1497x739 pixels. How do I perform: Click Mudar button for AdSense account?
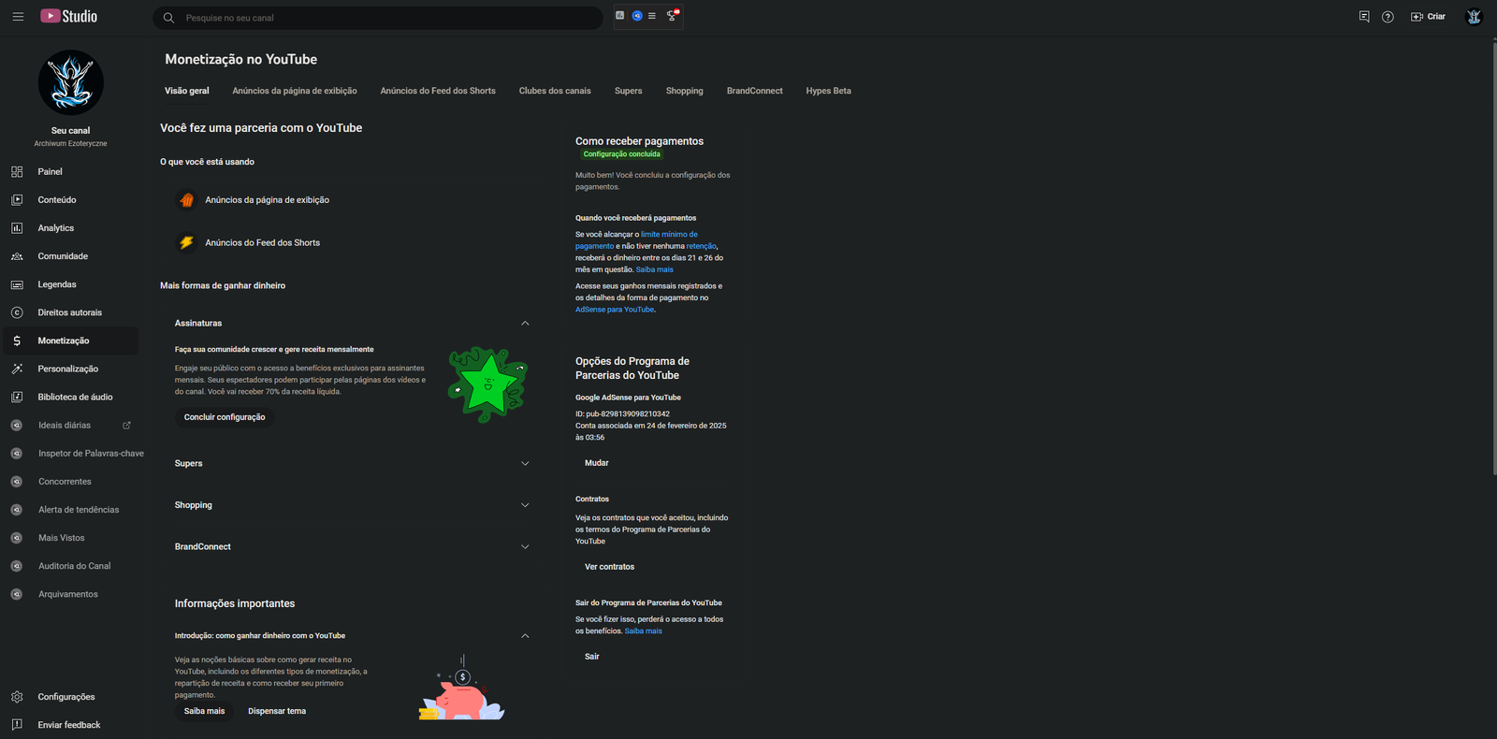point(597,463)
